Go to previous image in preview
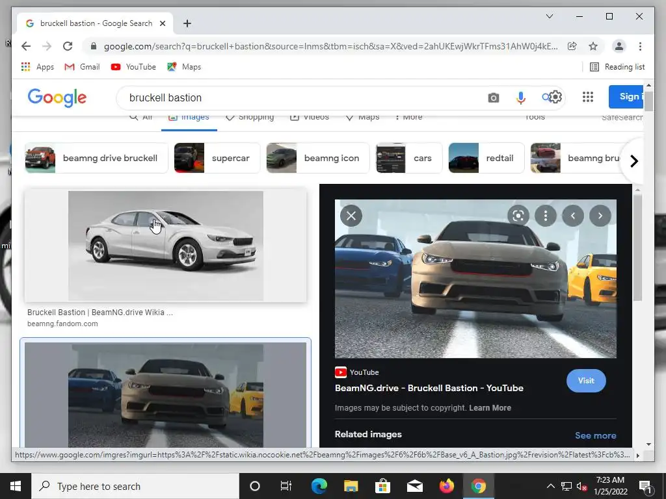The width and height of the screenshot is (666, 499). [x=572, y=216]
